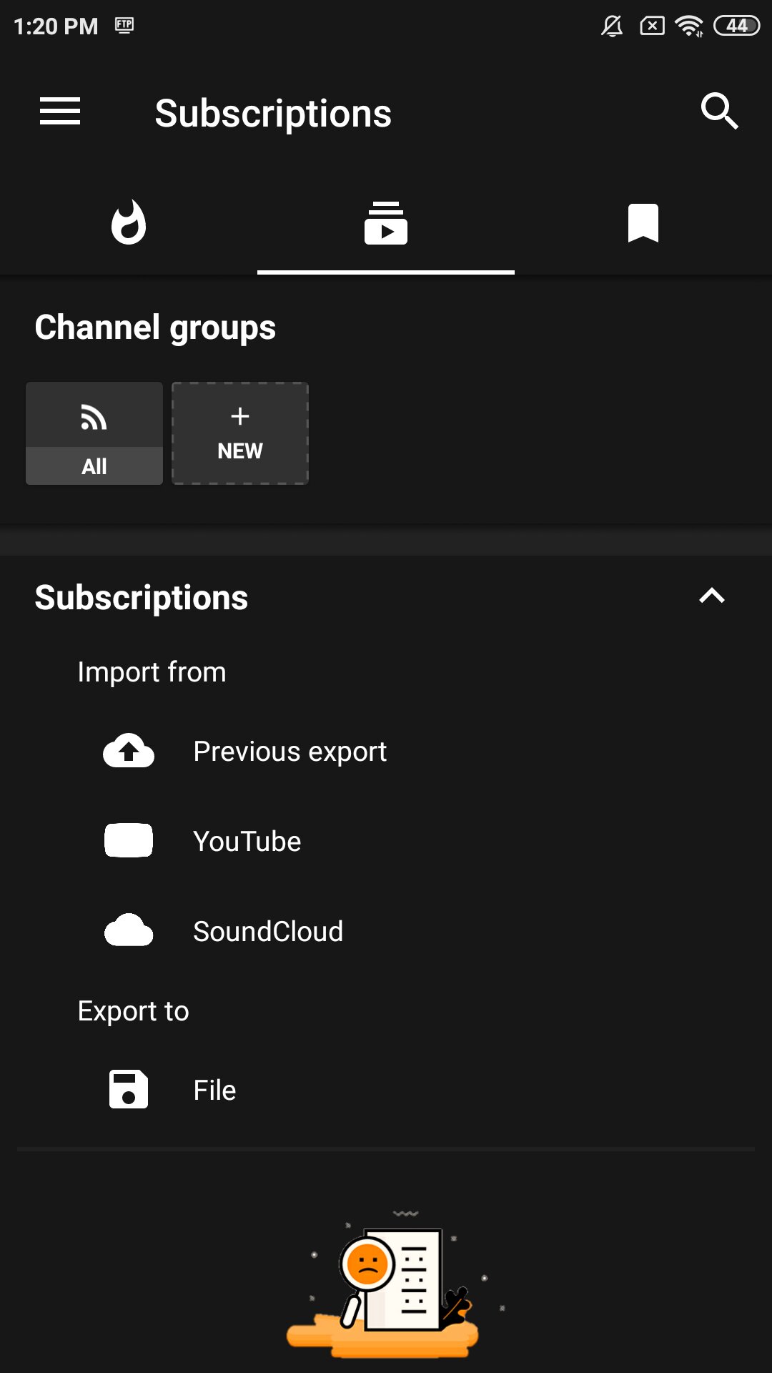
Task: Export subscriptions to File
Action: 214,1091
